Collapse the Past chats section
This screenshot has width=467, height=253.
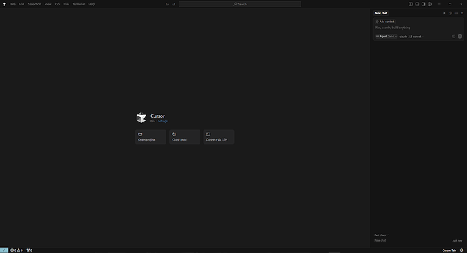(x=382, y=235)
